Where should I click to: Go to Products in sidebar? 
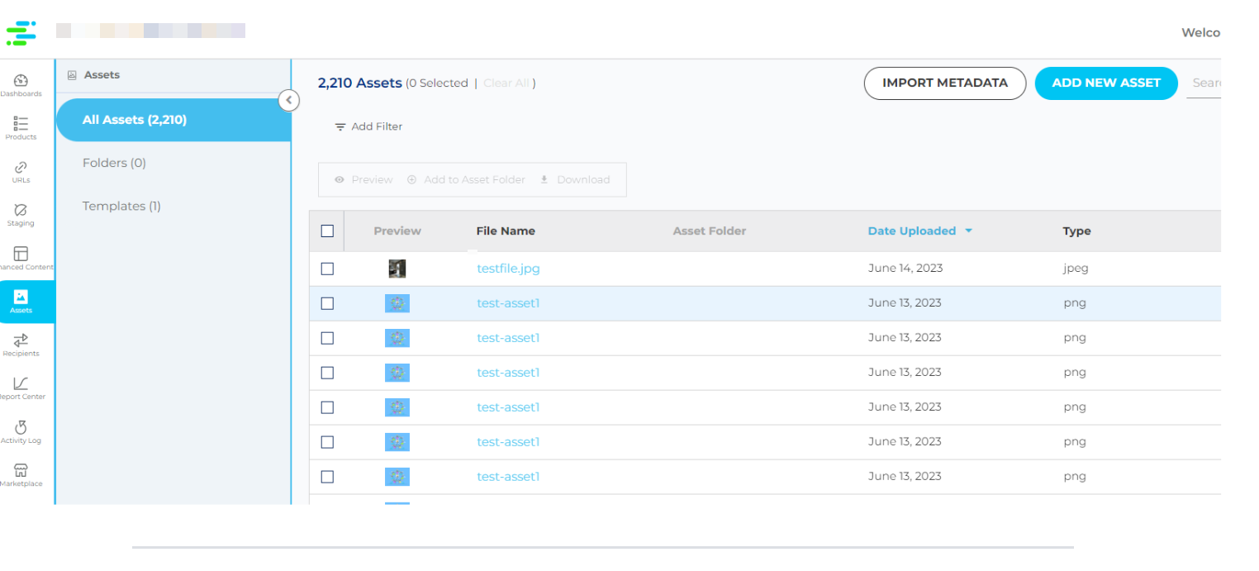click(x=21, y=124)
